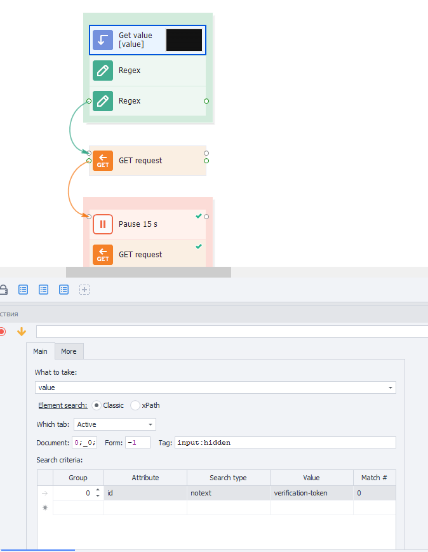Click the green right port of upper GET request

(206, 161)
